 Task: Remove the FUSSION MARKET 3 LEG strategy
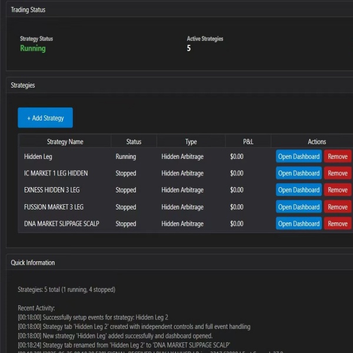pos(337,207)
